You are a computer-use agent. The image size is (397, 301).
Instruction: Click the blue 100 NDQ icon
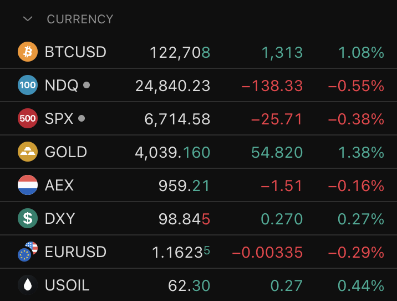coord(27,86)
